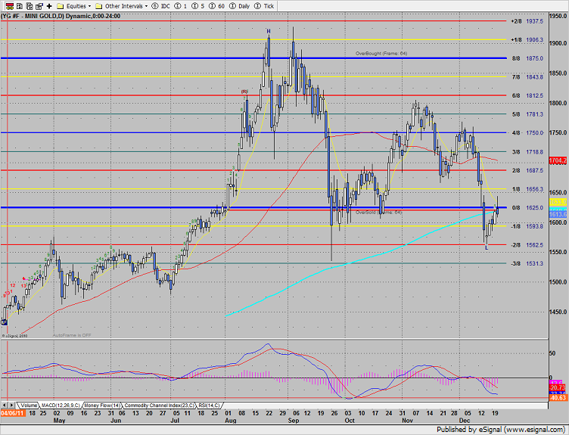The image size is (569, 435).
Task: Click the 6/8 1812.5 level label
Action: click(x=527, y=96)
